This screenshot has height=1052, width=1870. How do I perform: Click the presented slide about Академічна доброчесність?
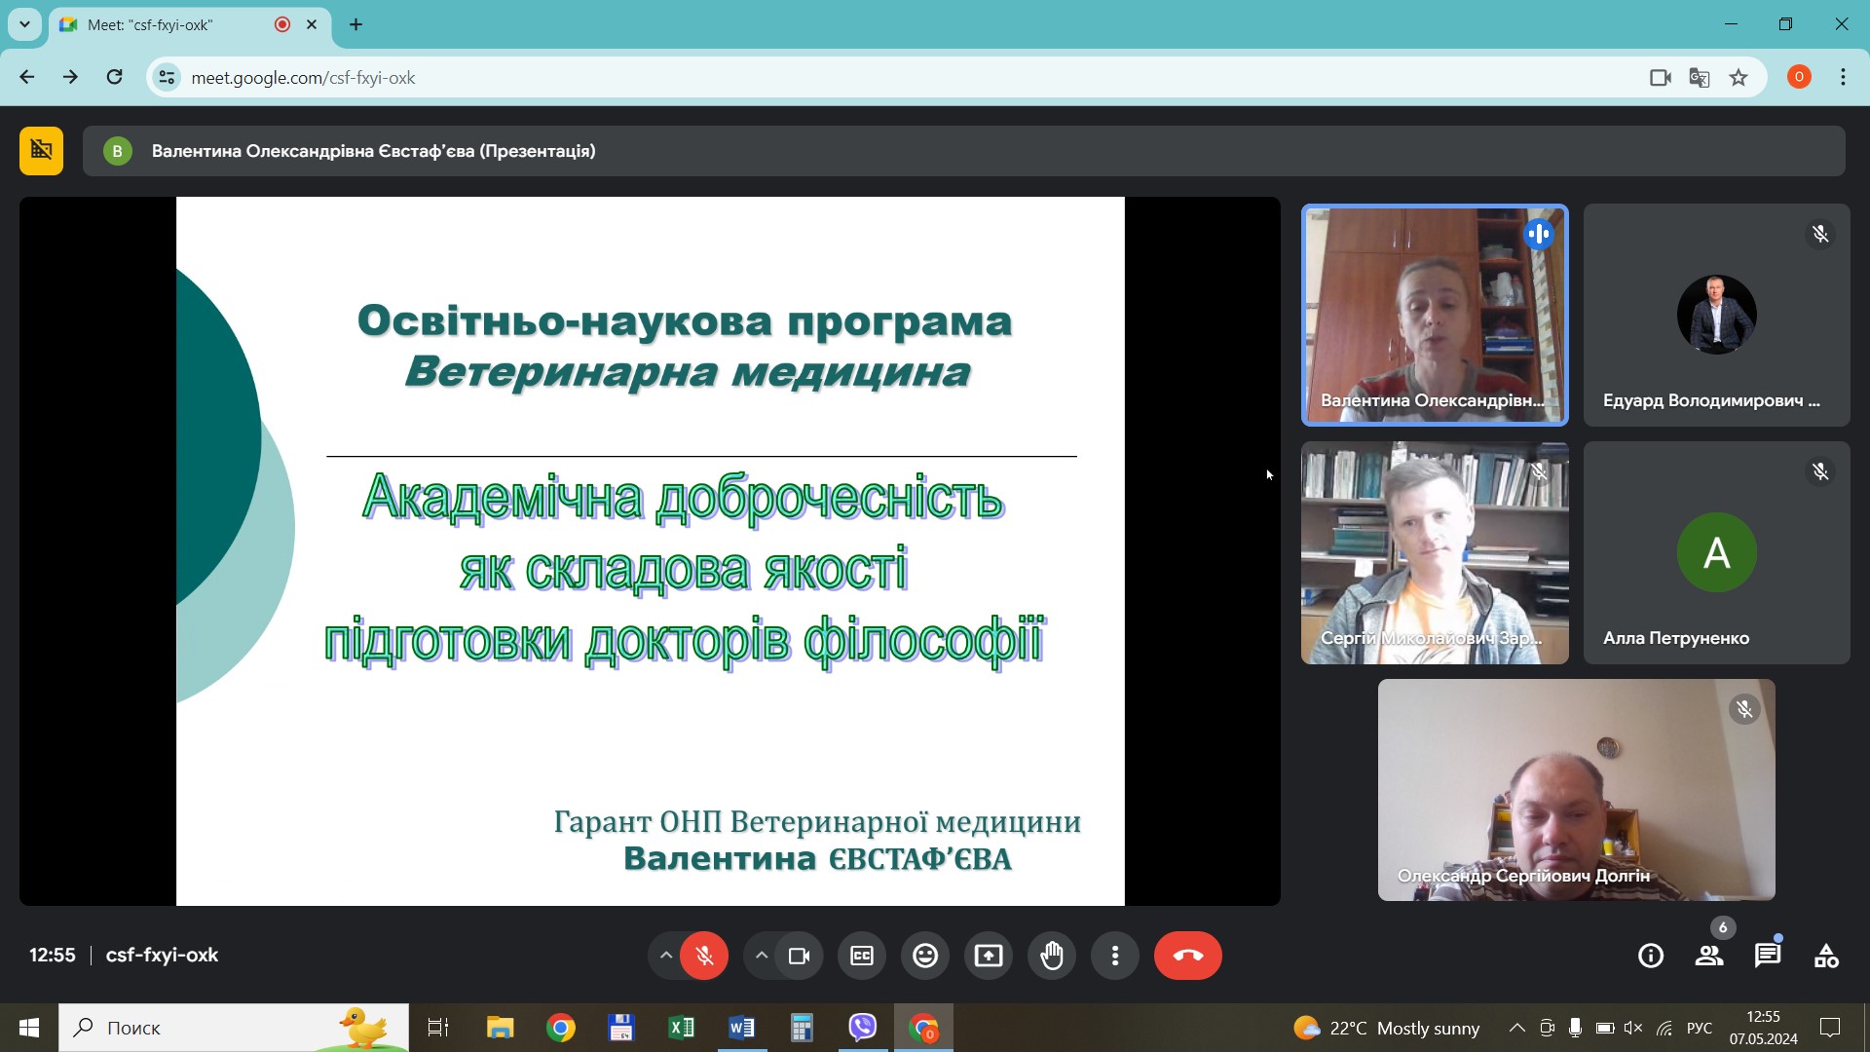650,551
